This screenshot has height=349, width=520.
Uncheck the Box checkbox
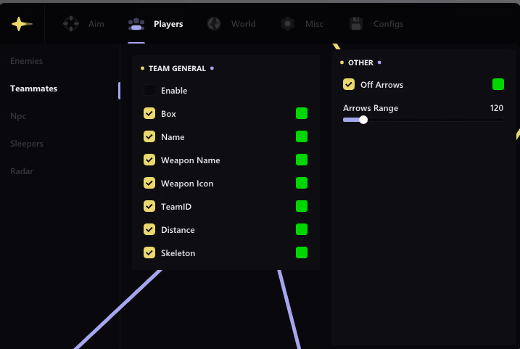pyautogui.click(x=149, y=113)
